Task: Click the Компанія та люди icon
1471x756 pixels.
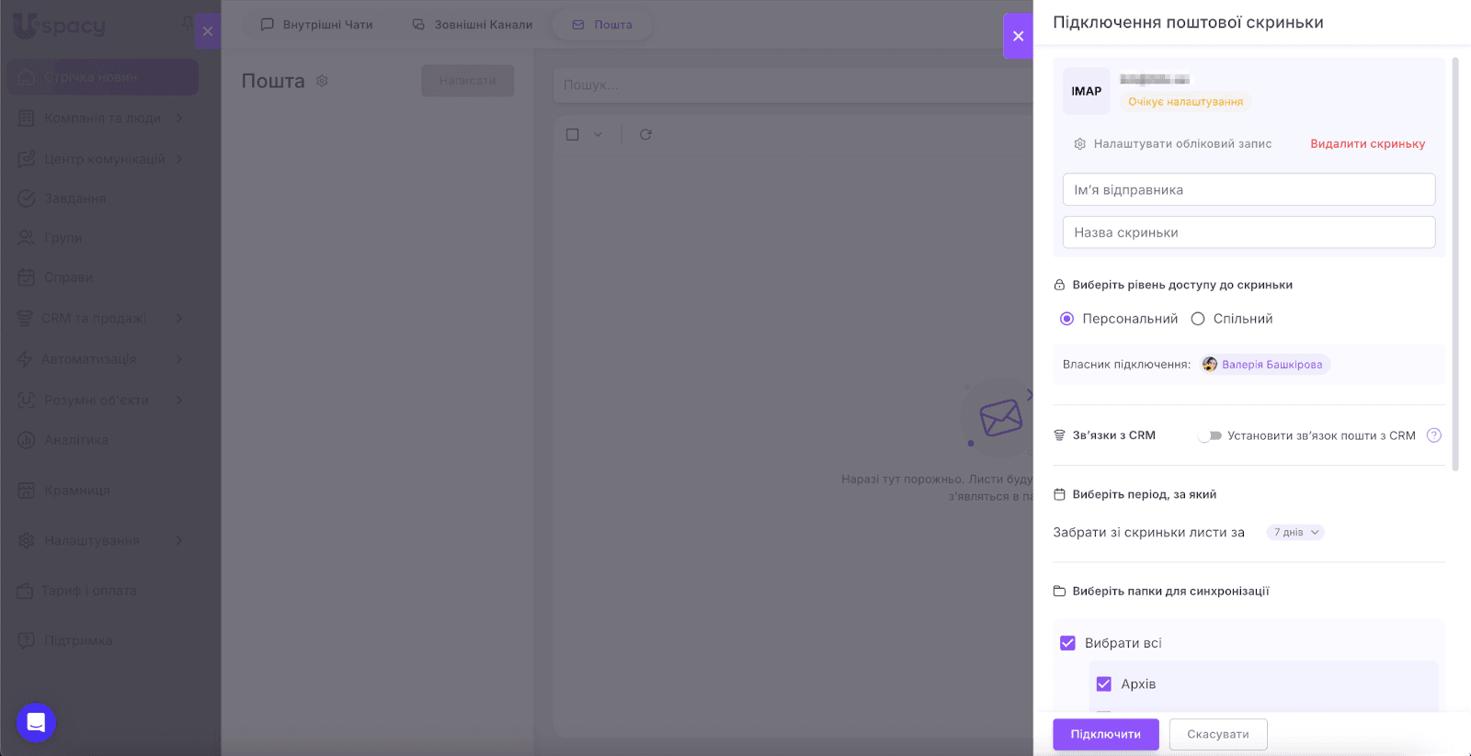Action: pyautogui.click(x=27, y=118)
